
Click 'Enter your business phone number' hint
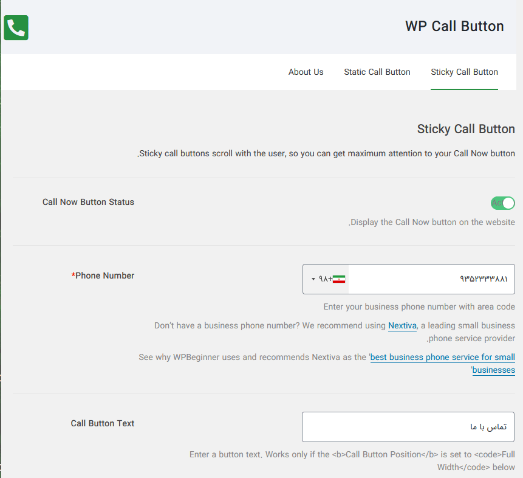tap(419, 307)
